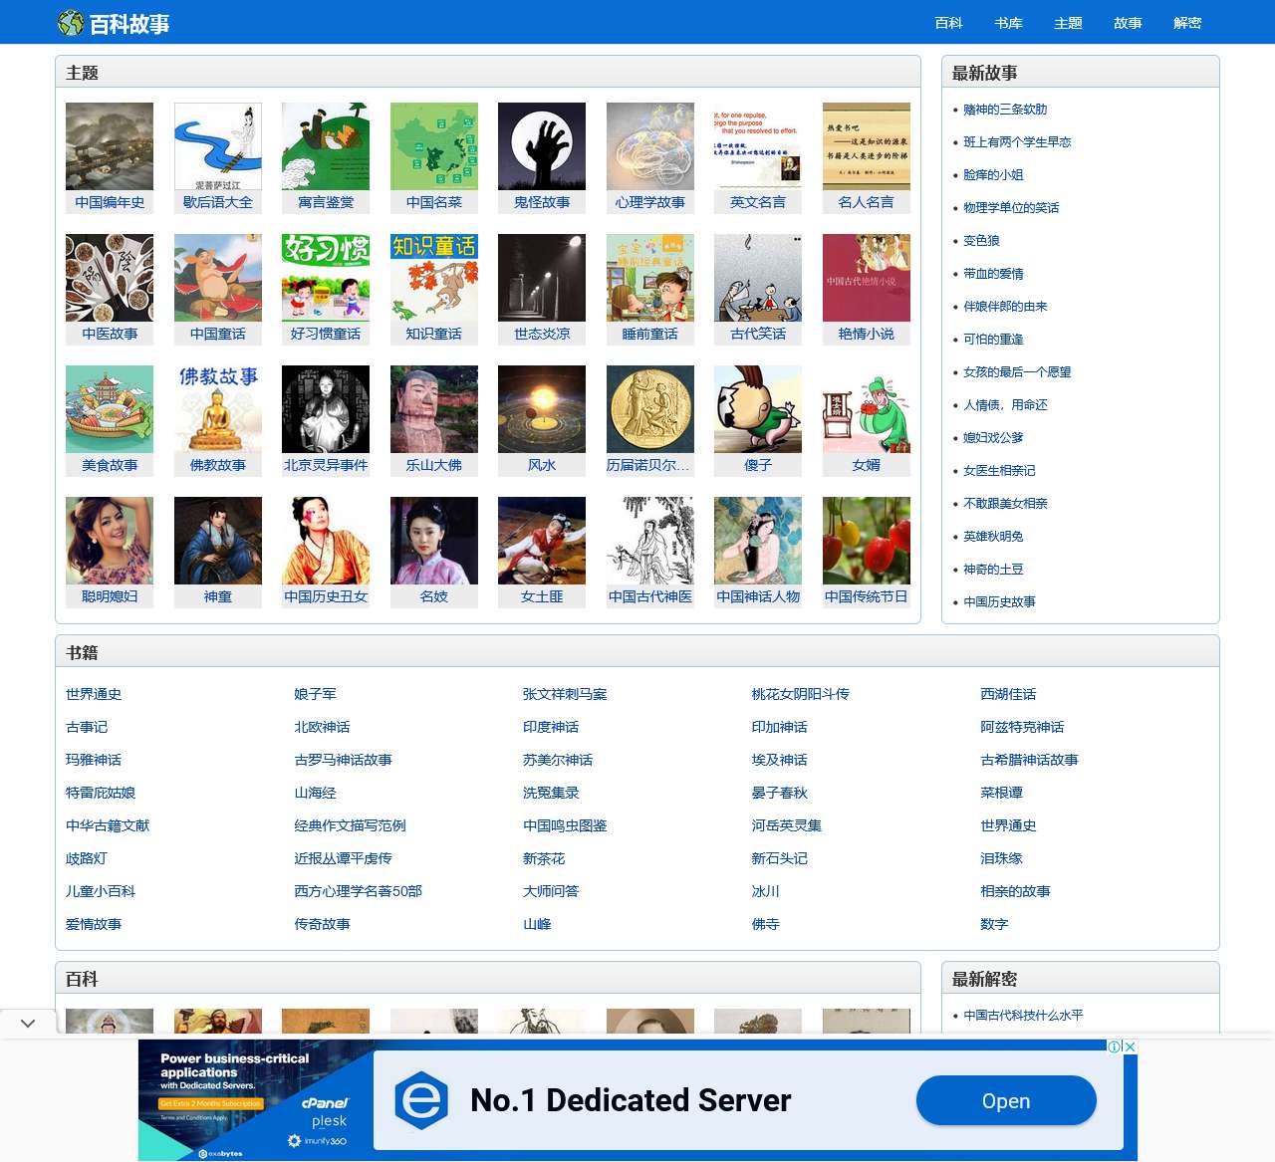Open the 北京灵异事件 thumbnail

pos(326,409)
